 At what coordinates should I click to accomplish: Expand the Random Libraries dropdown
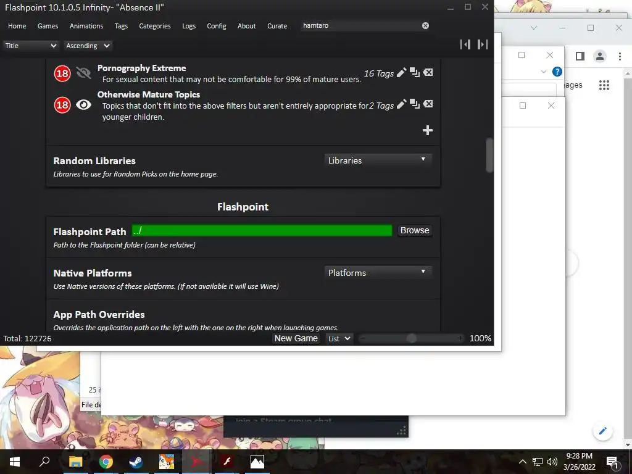click(378, 160)
